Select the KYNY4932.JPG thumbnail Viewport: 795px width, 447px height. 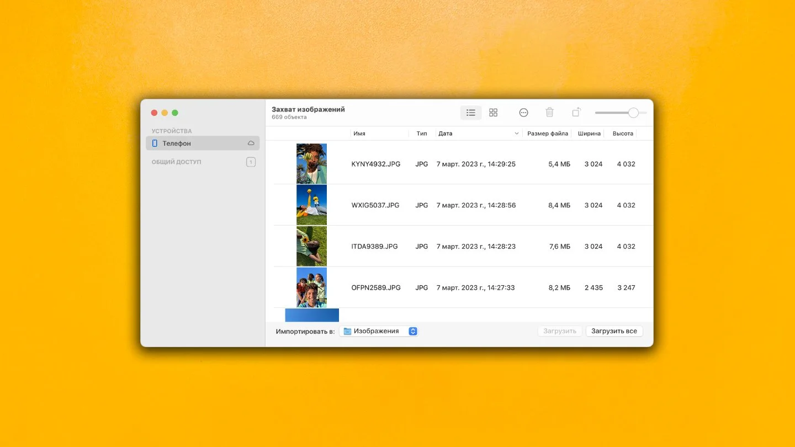pos(311,164)
